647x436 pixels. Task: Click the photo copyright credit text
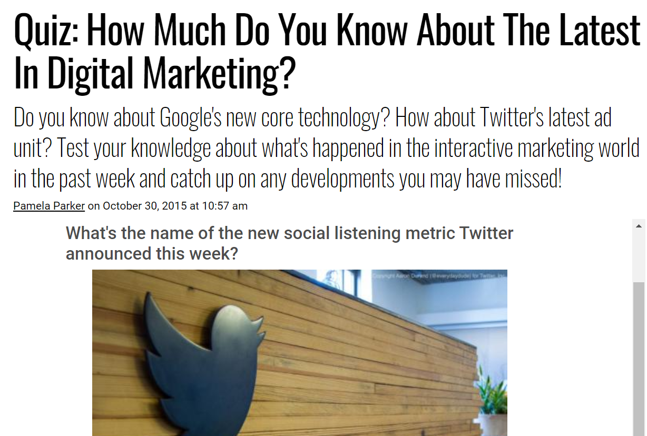point(438,276)
